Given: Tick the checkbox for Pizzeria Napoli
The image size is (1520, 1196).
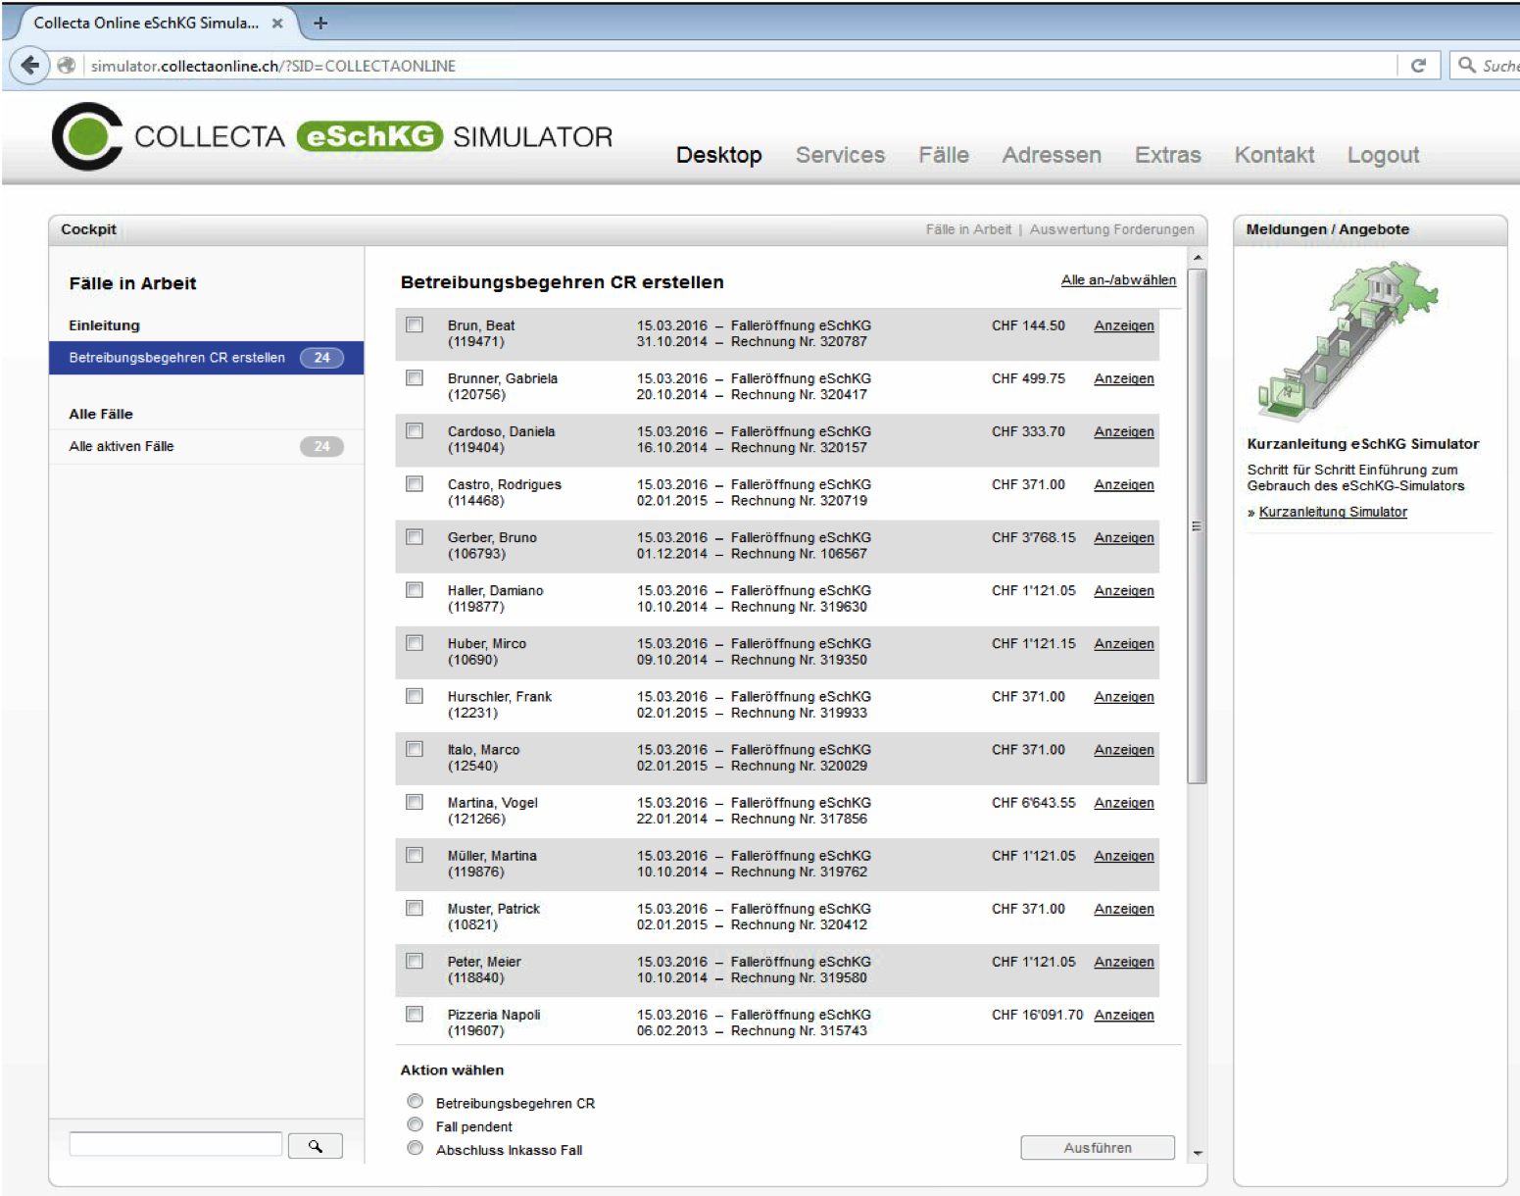Looking at the screenshot, I should [x=415, y=1014].
